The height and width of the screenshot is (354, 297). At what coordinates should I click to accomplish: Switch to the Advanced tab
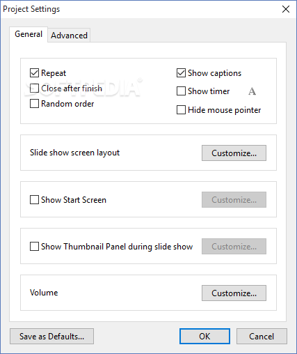[x=69, y=36]
